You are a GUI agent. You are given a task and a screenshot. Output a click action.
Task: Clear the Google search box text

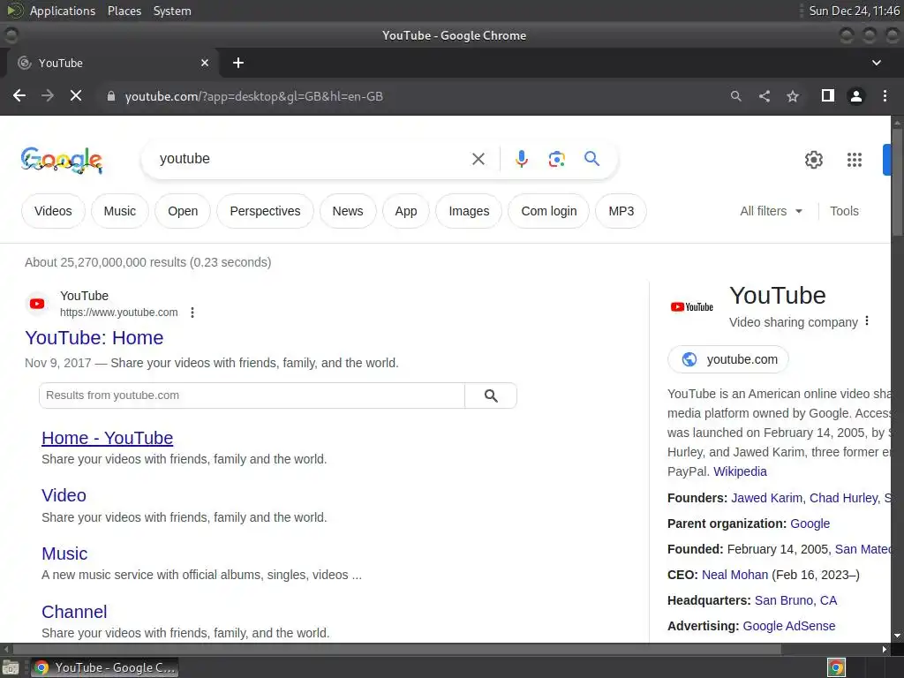478,159
